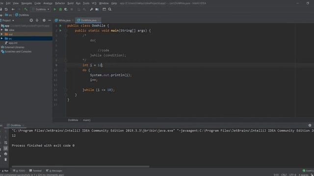Open the Project view selector dropdown
Viewport: 314px width, 176px height.
point(8,21)
